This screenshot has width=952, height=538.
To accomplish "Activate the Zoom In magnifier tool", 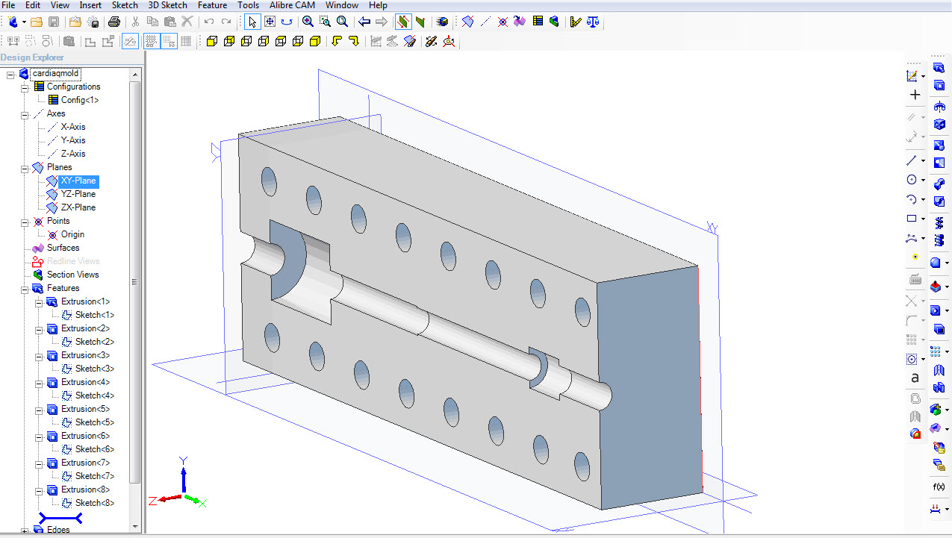I will tap(308, 22).
